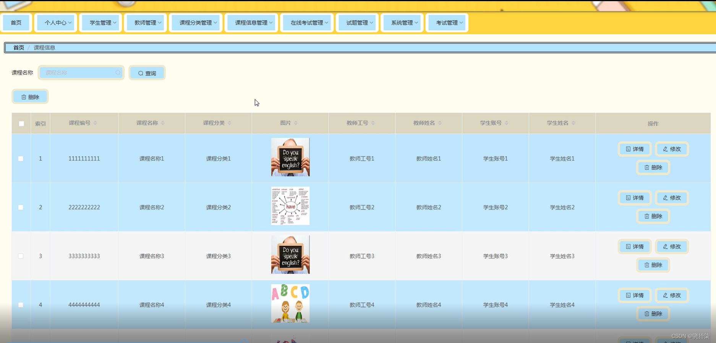Click the 教师姓名3 cell
This screenshot has height=343, width=716.
tap(429, 256)
